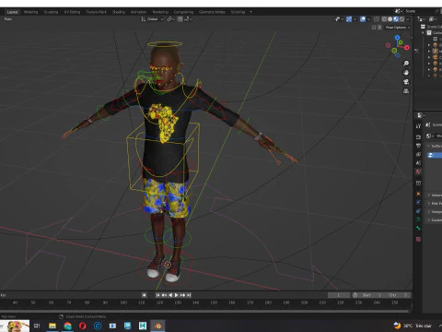Switch to the Layout workspace tab
Screen dimensions: 442x332
click(x=12, y=12)
